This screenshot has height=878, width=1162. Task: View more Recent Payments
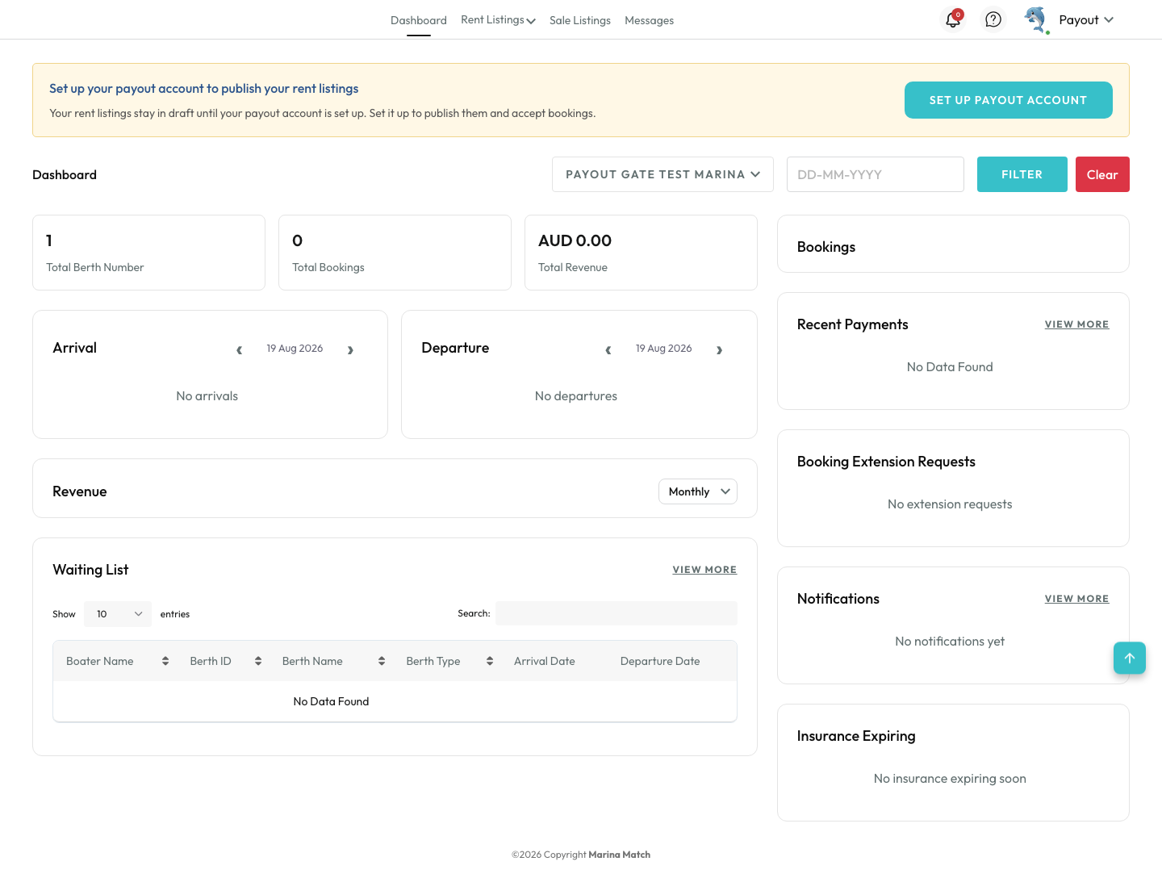pyautogui.click(x=1076, y=324)
